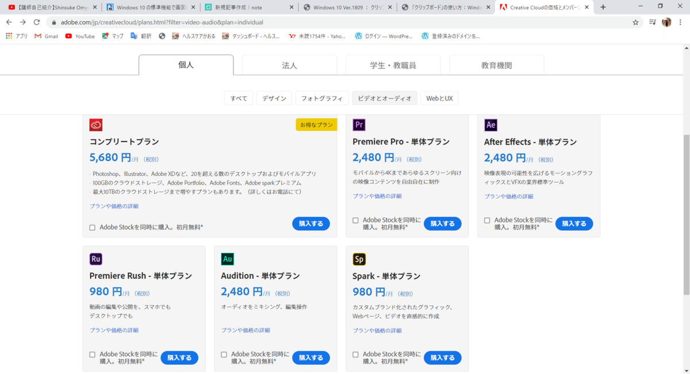This screenshot has height=374, width=690.
Task: Click the Premiere Pro 'Pr' icon
Action: [359, 125]
